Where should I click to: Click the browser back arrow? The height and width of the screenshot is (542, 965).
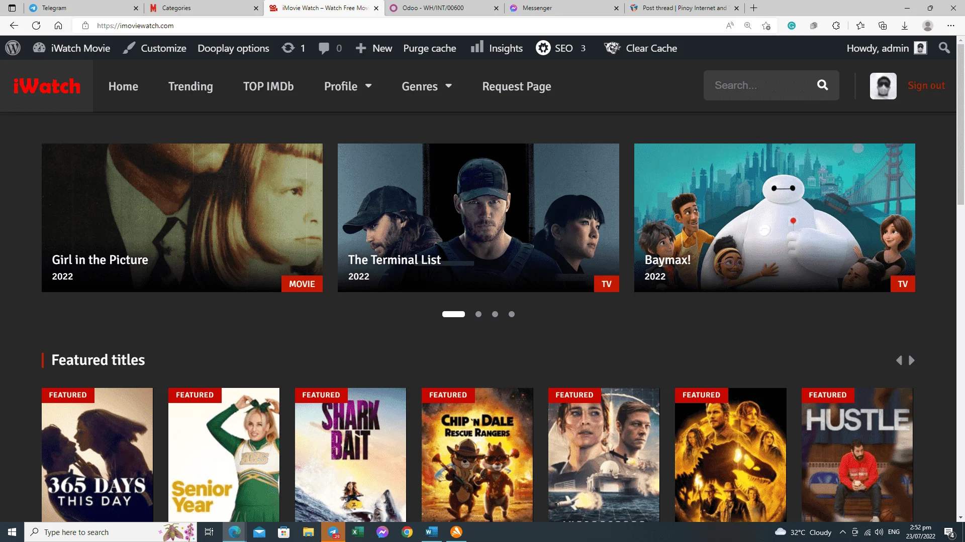[x=14, y=26]
